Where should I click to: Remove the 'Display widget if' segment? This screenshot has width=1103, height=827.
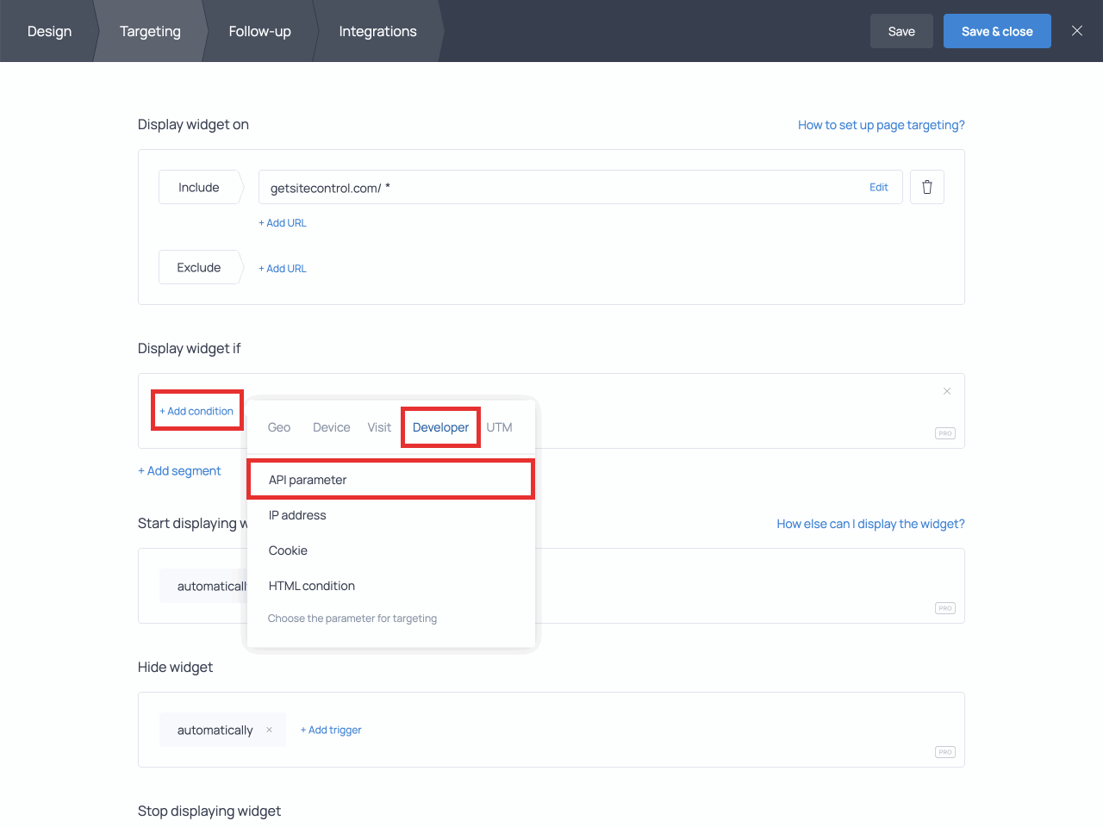(946, 391)
